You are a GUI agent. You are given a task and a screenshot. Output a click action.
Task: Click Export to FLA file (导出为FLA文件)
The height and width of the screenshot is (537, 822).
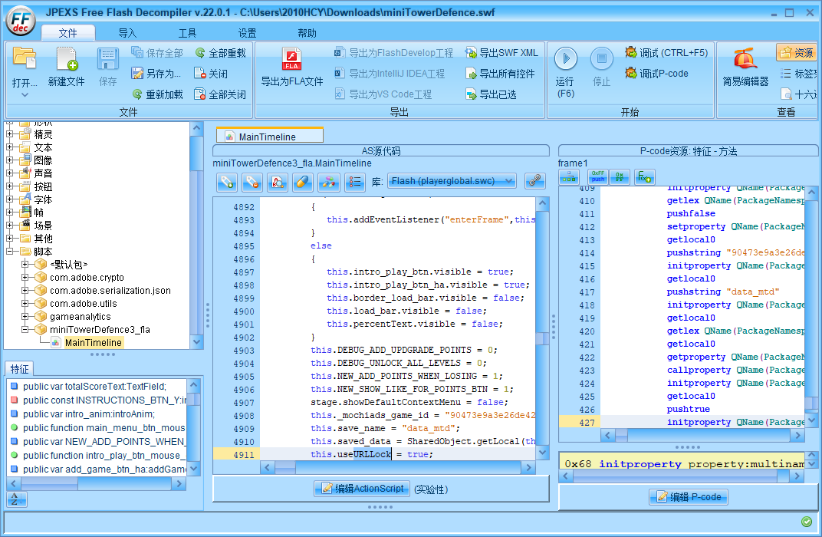292,60
